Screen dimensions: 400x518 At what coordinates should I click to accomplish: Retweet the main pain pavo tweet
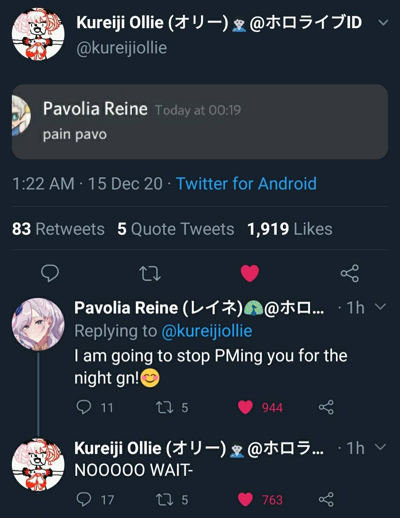click(x=150, y=274)
